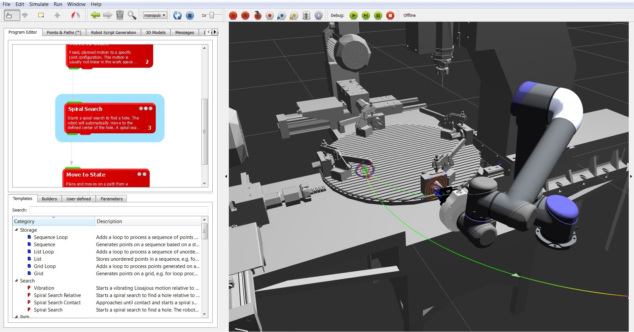Click the gray forward arrow
Viewport: 634px width, 332px height.
[108, 15]
